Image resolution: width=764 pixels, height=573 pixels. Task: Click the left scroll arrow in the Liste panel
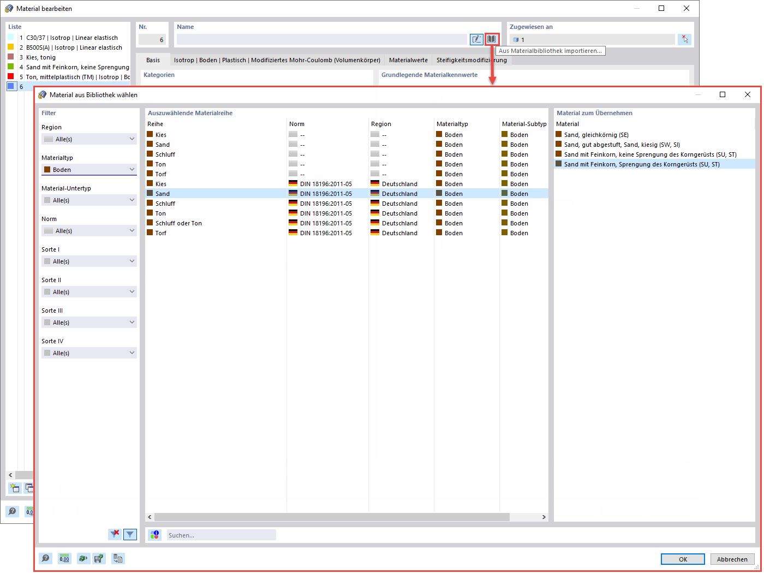pos(10,475)
